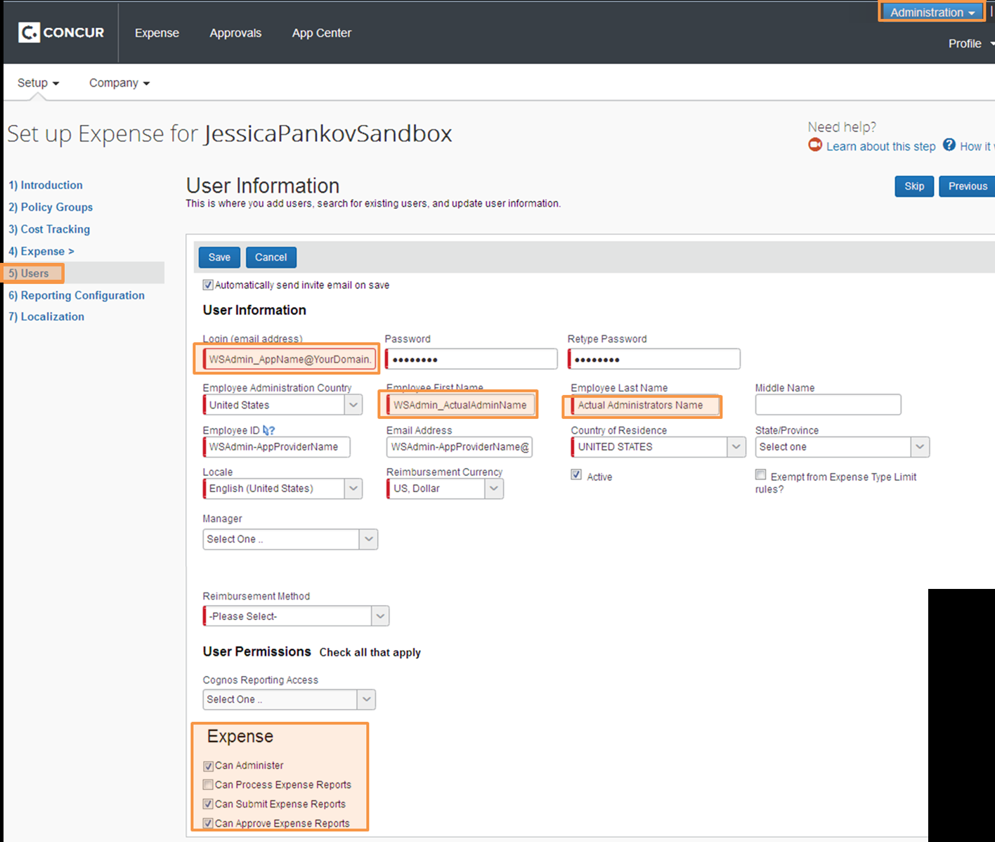Check Can Process Expense Reports
Image resolution: width=995 pixels, height=842 pixels.
(208, 785)
